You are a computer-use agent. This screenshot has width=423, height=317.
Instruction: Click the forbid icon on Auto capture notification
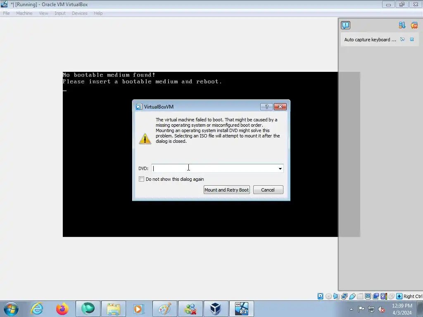402,39
